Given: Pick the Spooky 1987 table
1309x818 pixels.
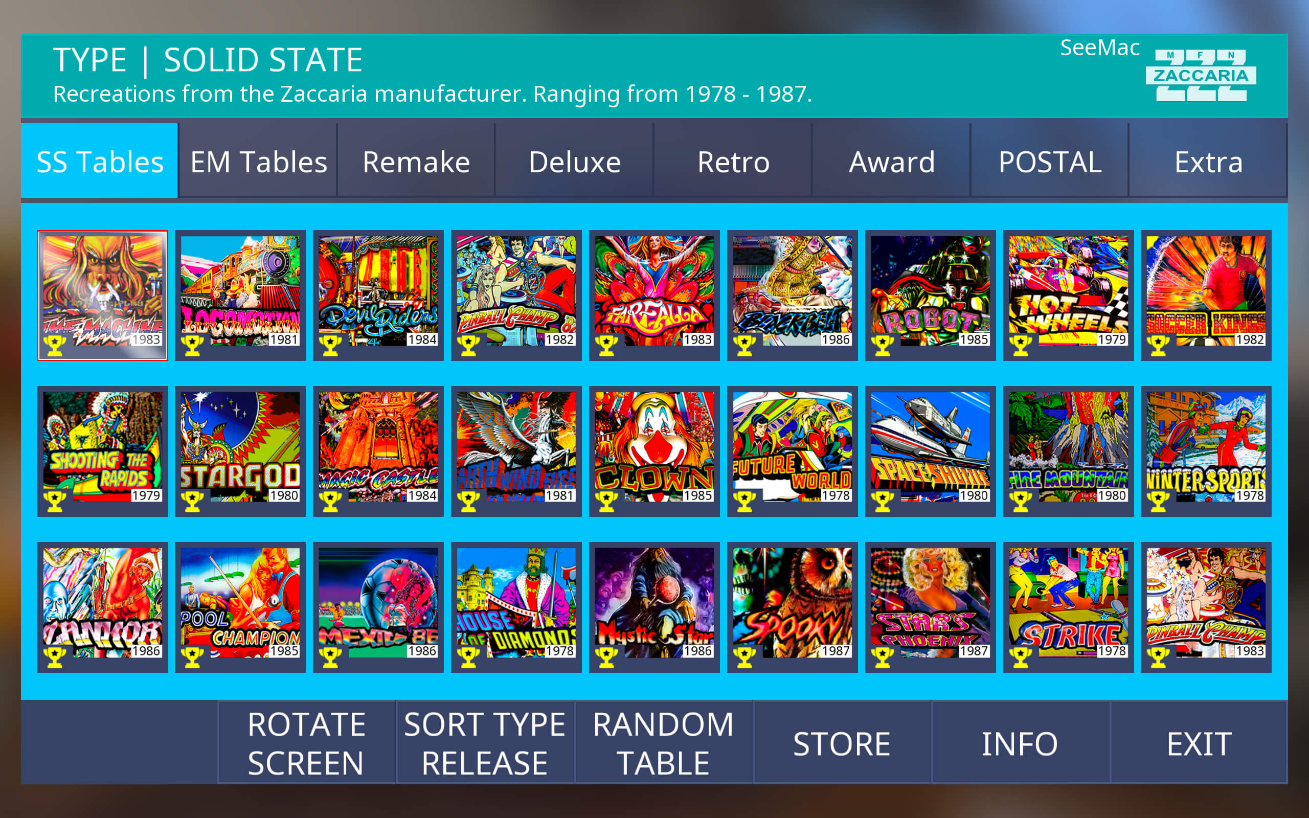Looking at the screenshot, I should click(x=793, y=607).
